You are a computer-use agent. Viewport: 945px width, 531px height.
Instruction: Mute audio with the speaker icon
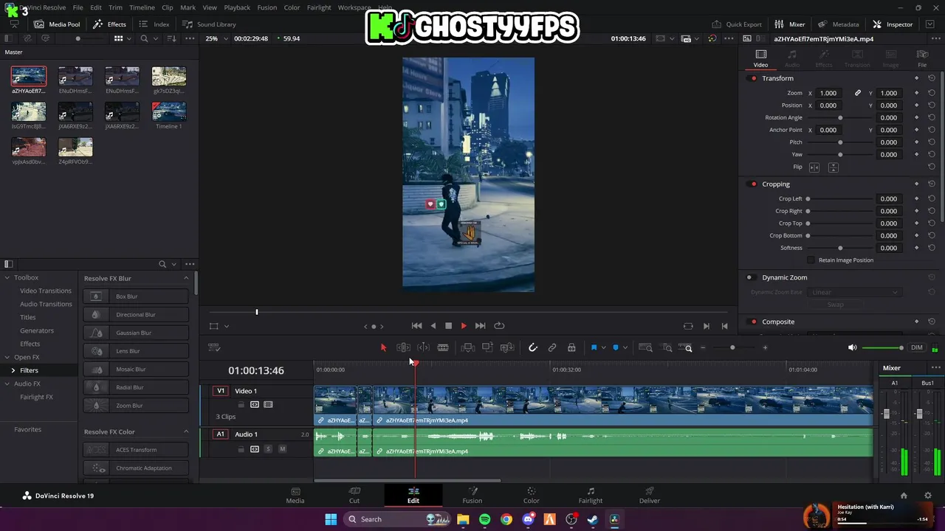(x=852, y=347)
